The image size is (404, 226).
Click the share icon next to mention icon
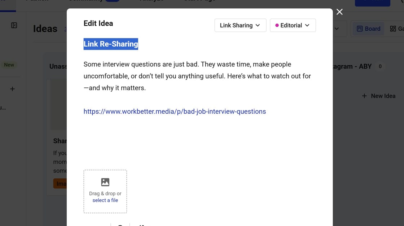point(140,225)
